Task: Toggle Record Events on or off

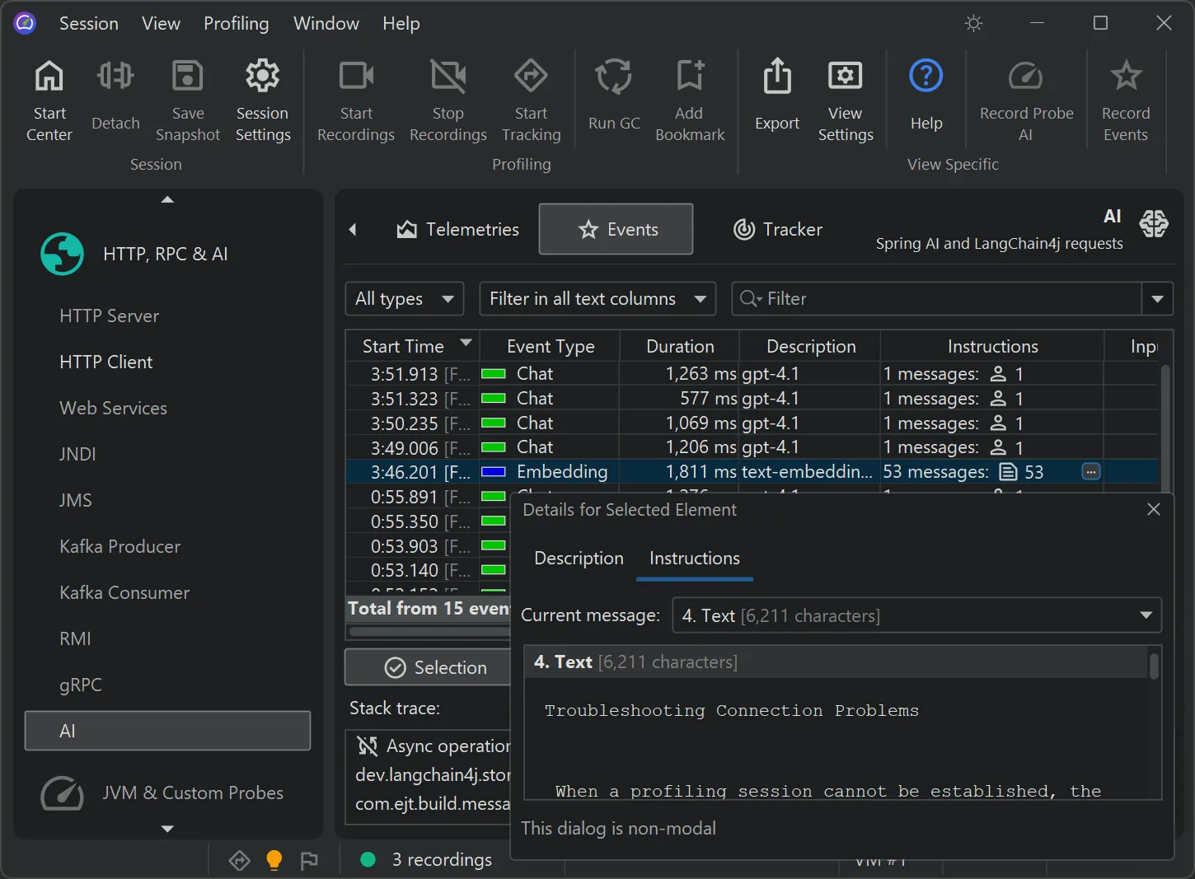Action: click(1126, 99)
